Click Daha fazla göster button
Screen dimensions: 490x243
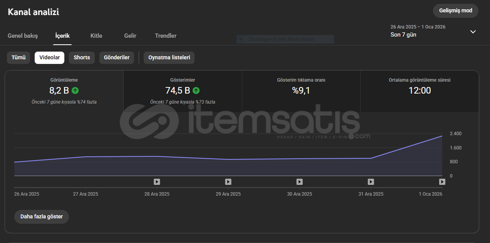click(42, 216)
